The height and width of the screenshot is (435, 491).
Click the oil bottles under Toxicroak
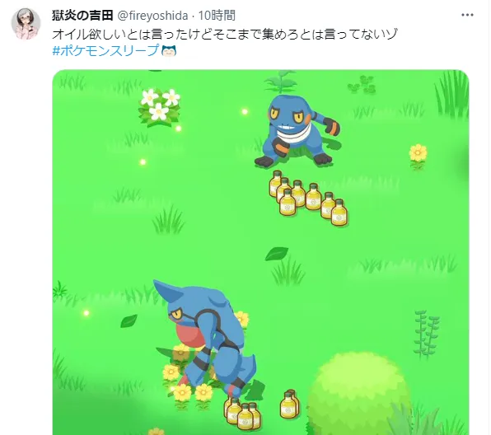point(242,414)
